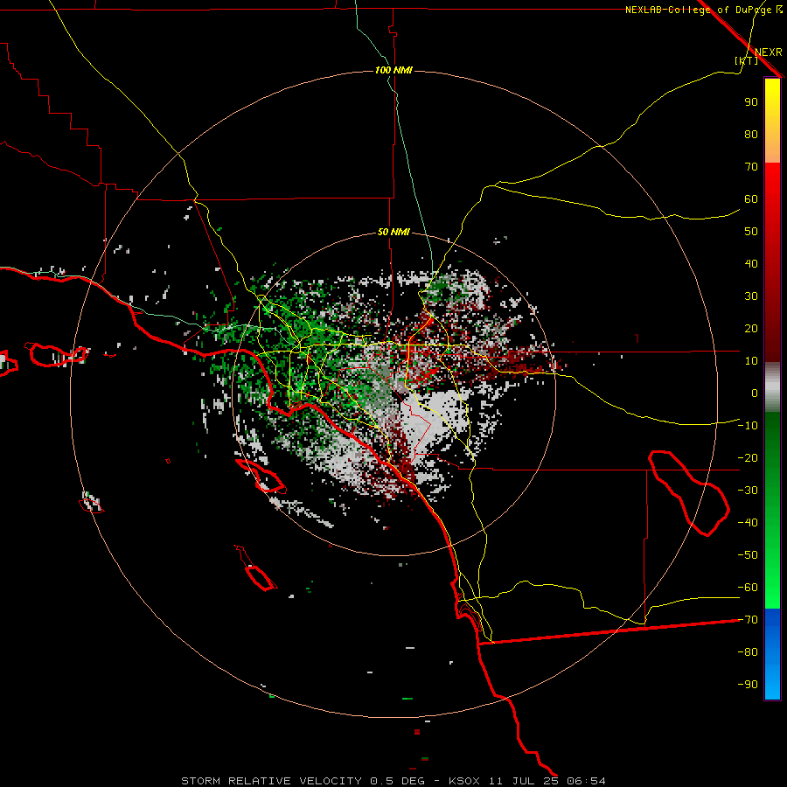Viewport: 787px width, 787px height.
Task: Click the 60 value on the velocity scale
Action: 751,199
